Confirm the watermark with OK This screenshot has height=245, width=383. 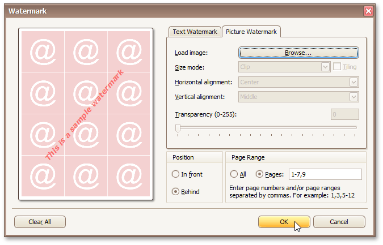click(x=284, y=222)
